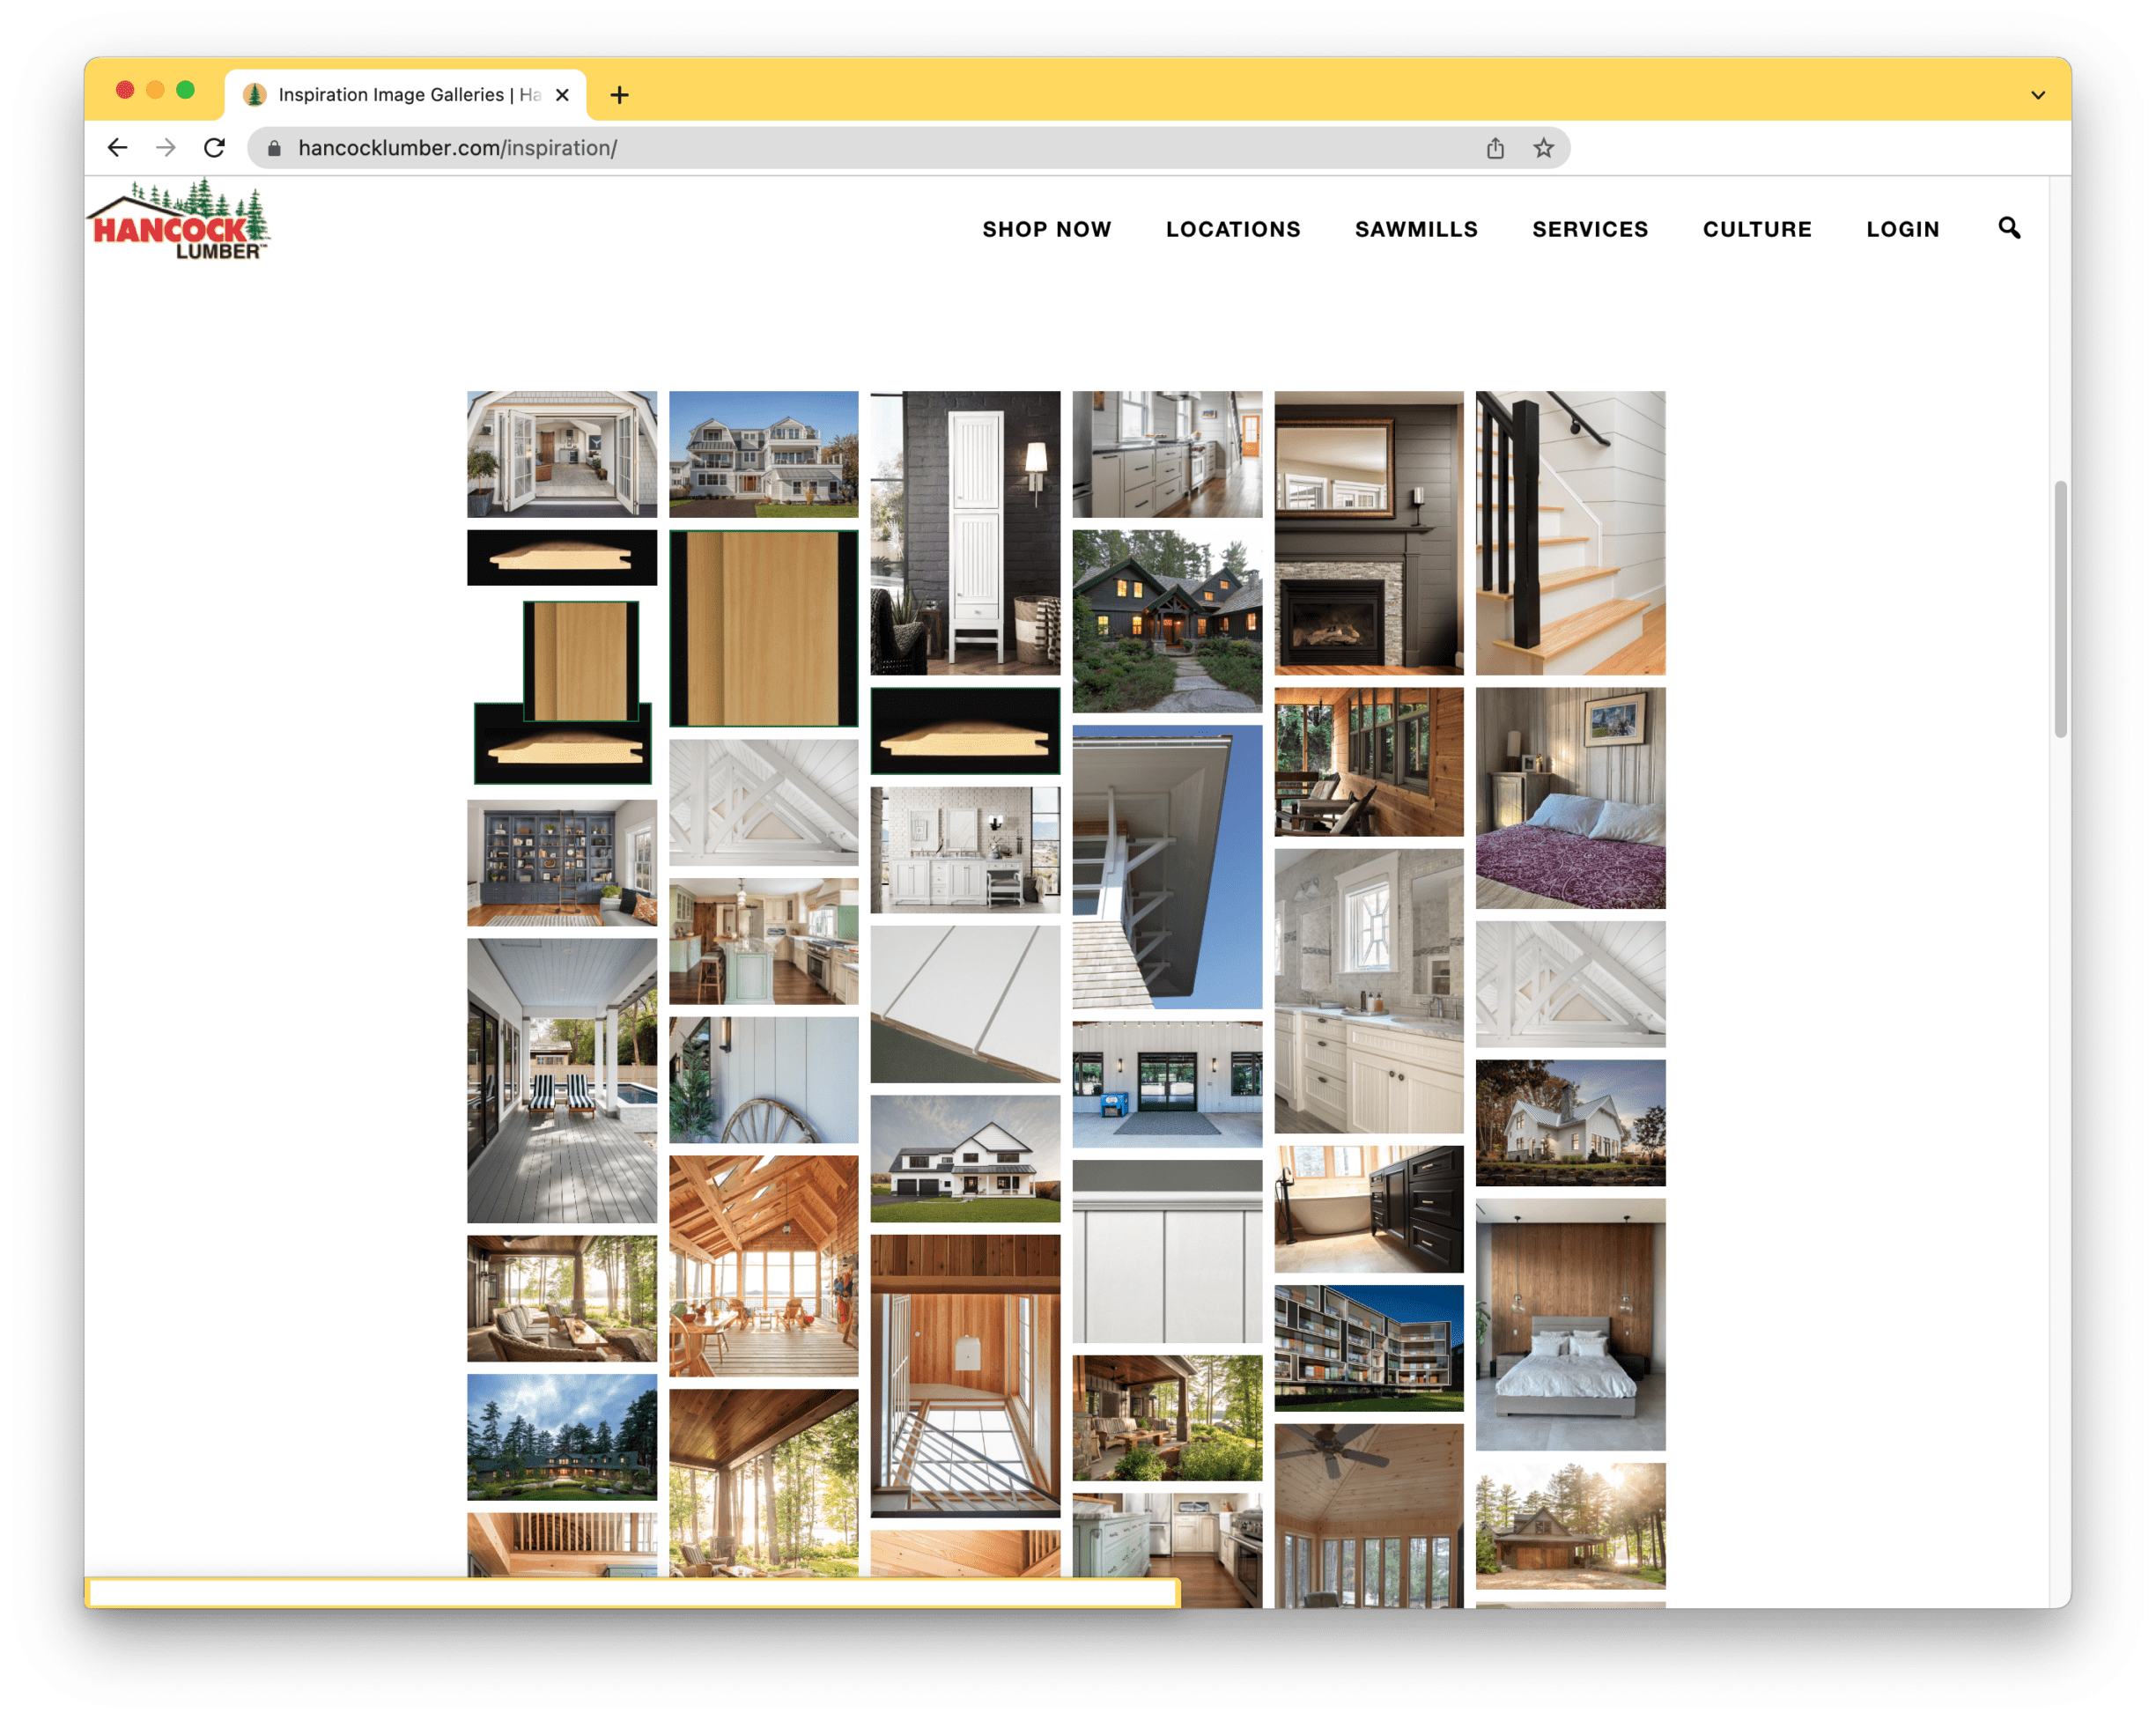Open the large wood grain board image
This screenshot has width=2156, height=1720.
click(x=763, y=628)
